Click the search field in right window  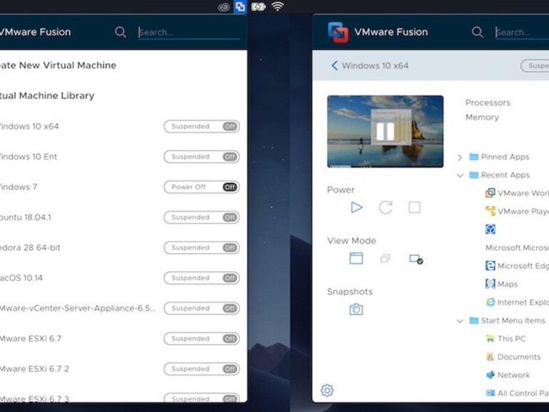tap(522, 32)
